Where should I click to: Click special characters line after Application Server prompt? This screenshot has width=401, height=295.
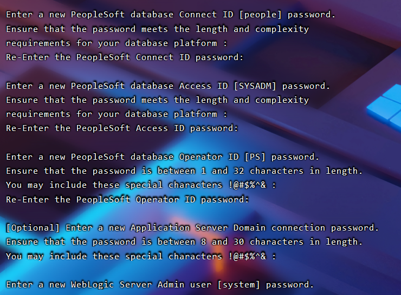click(x=141, y=256)
